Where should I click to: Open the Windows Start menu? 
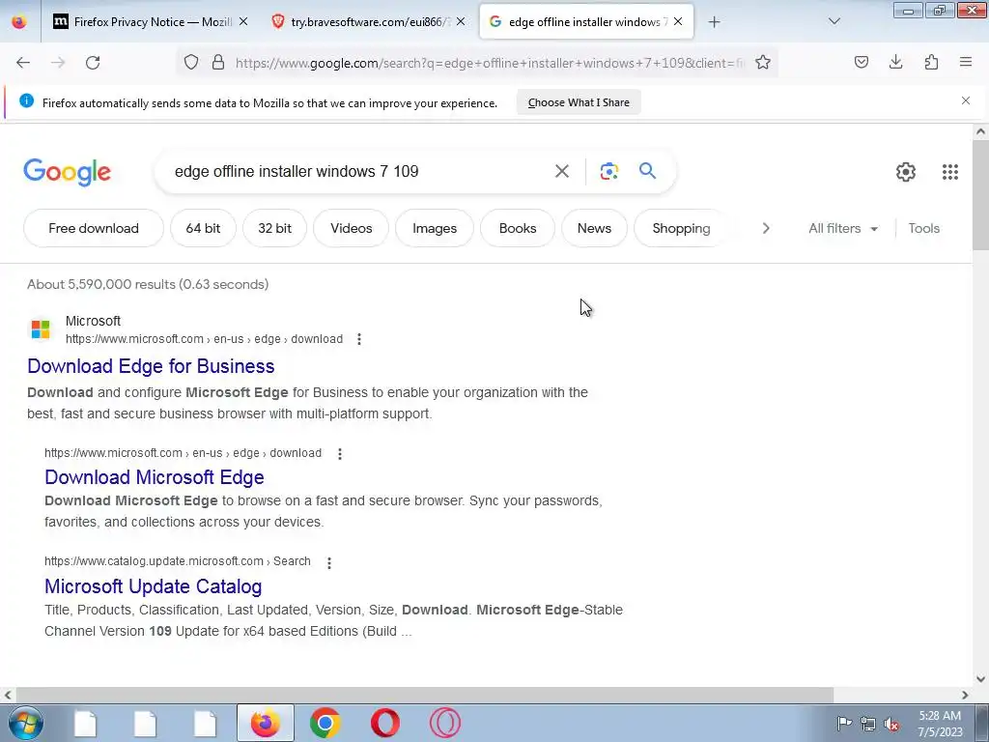coord(24,723)
